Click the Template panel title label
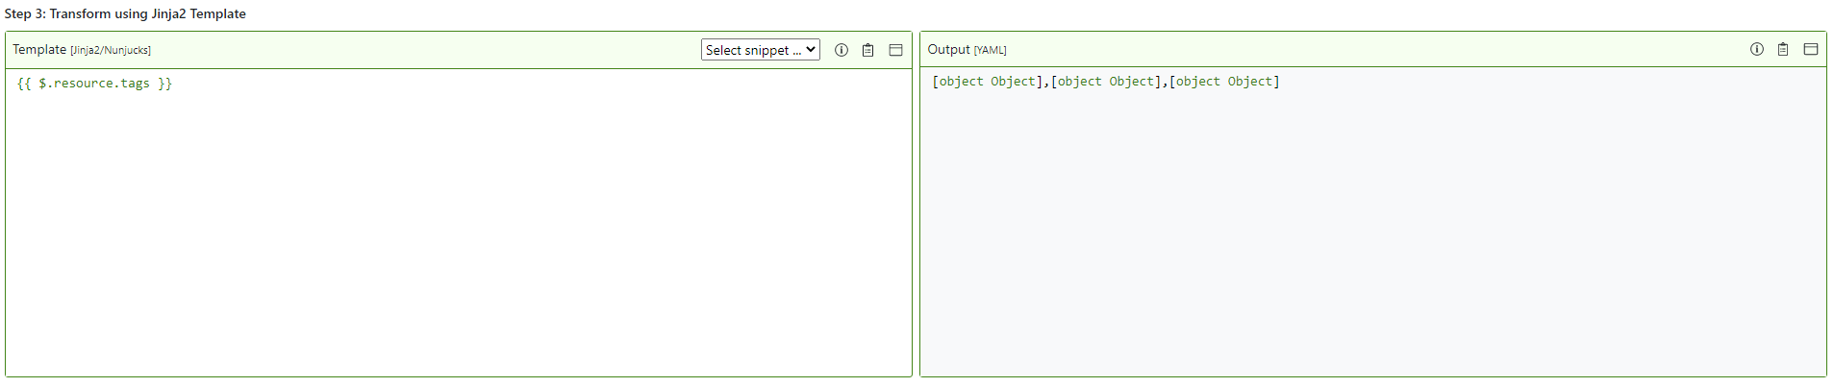The height and width of the screenshot is (387, 1834). (x=39, y=49)
